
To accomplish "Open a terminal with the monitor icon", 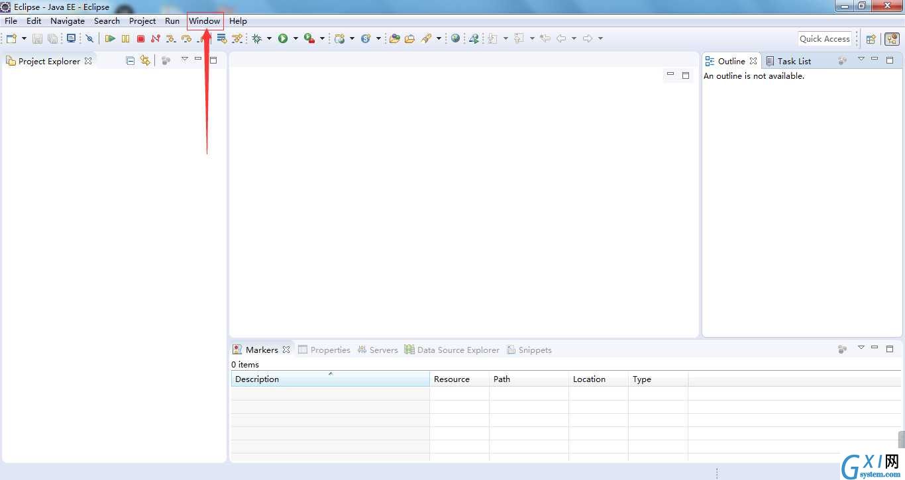I will click(71, 38).
